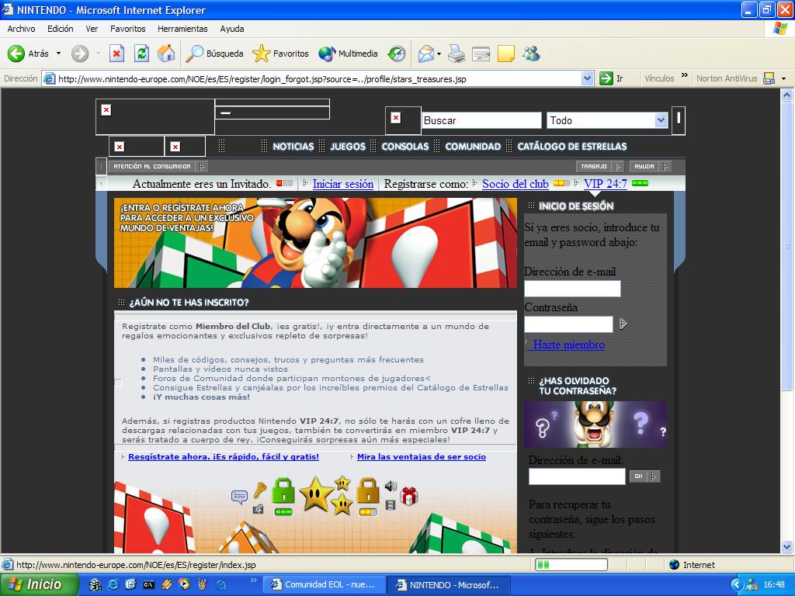The height and width of the screenshot is (596, 795).
Task: Click the Forward arrow toolbar button
Action: (80, 54)
